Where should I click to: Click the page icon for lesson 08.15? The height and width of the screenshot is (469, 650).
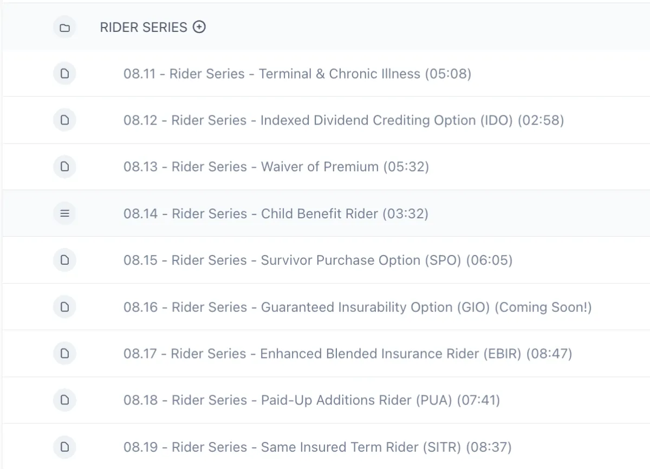64,260
